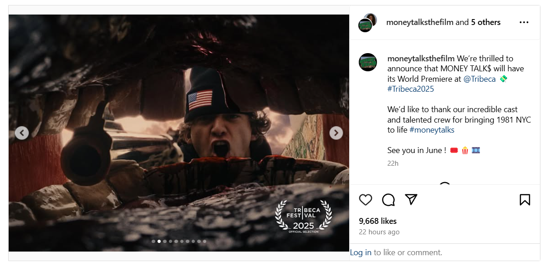The image size is (550, 267).
Task: Jump to first carousel indicator dot
Action: coord(153,242)
